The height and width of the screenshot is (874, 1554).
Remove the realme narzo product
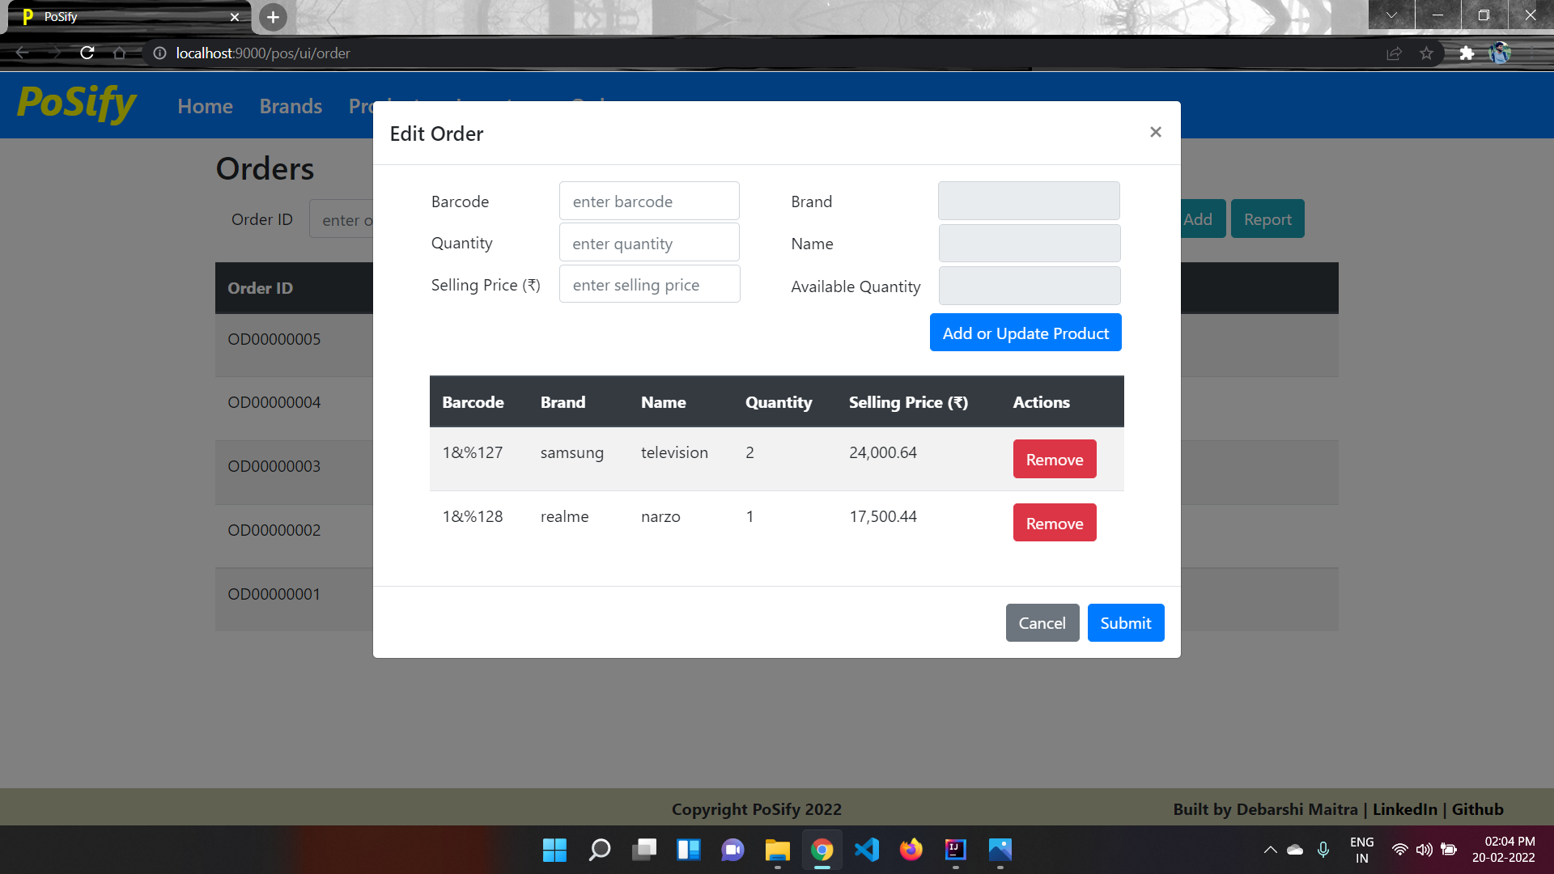(x=1054, y=524)
